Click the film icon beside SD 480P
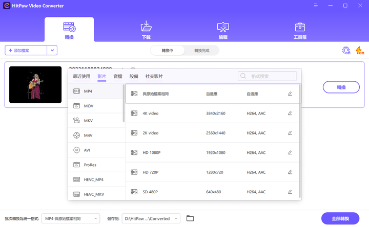Image resolution: width=369 pixels, height=227 pixels. tap(134, 192)
